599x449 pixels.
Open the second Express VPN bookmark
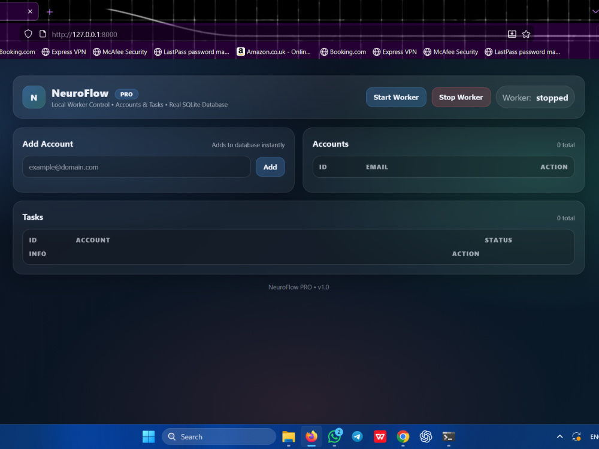pyautogui.click(x=395, y=52)
